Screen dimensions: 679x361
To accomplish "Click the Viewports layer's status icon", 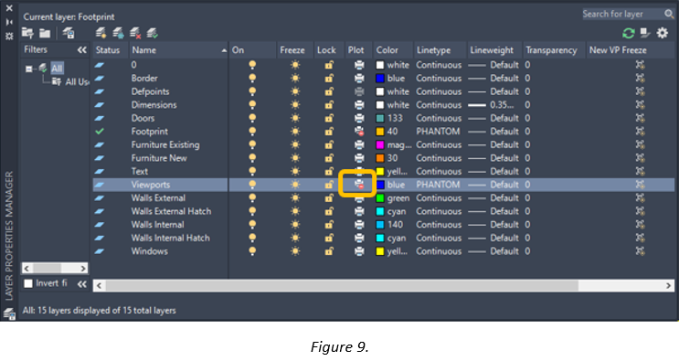I will point(100,185).
